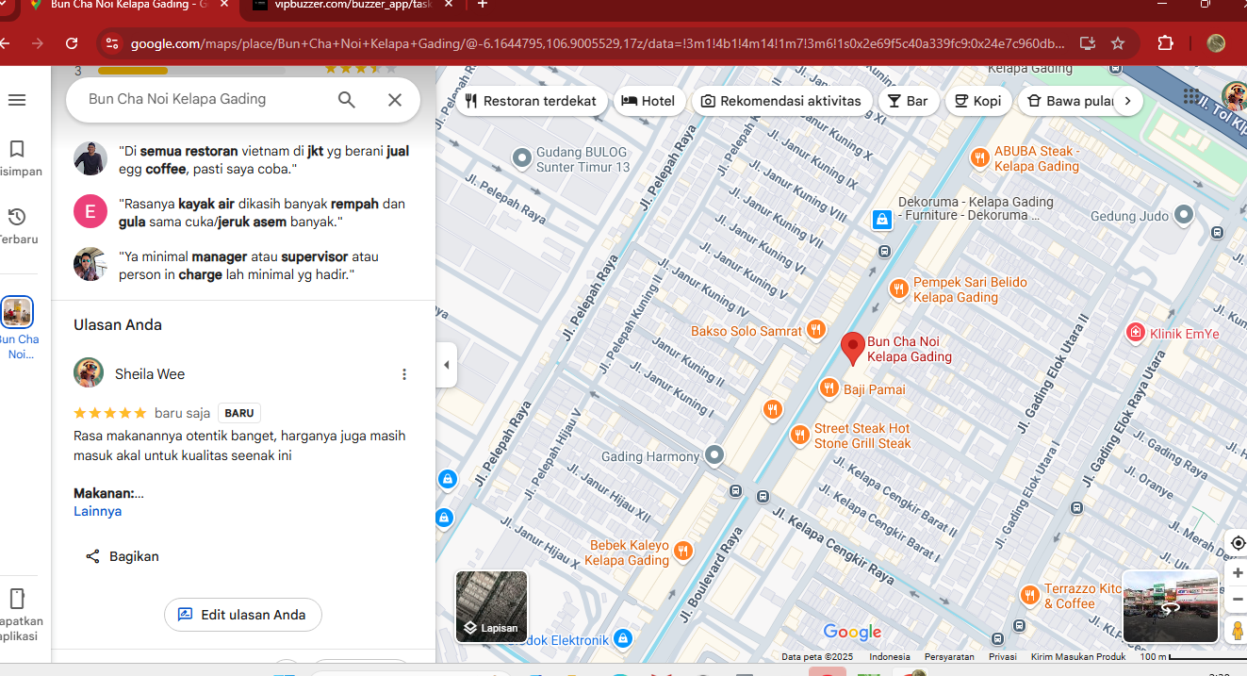This screenshot has height=676, width=1247.
Task: Open the three-dot menu for Sheila Wee's review
Action: 404,374
